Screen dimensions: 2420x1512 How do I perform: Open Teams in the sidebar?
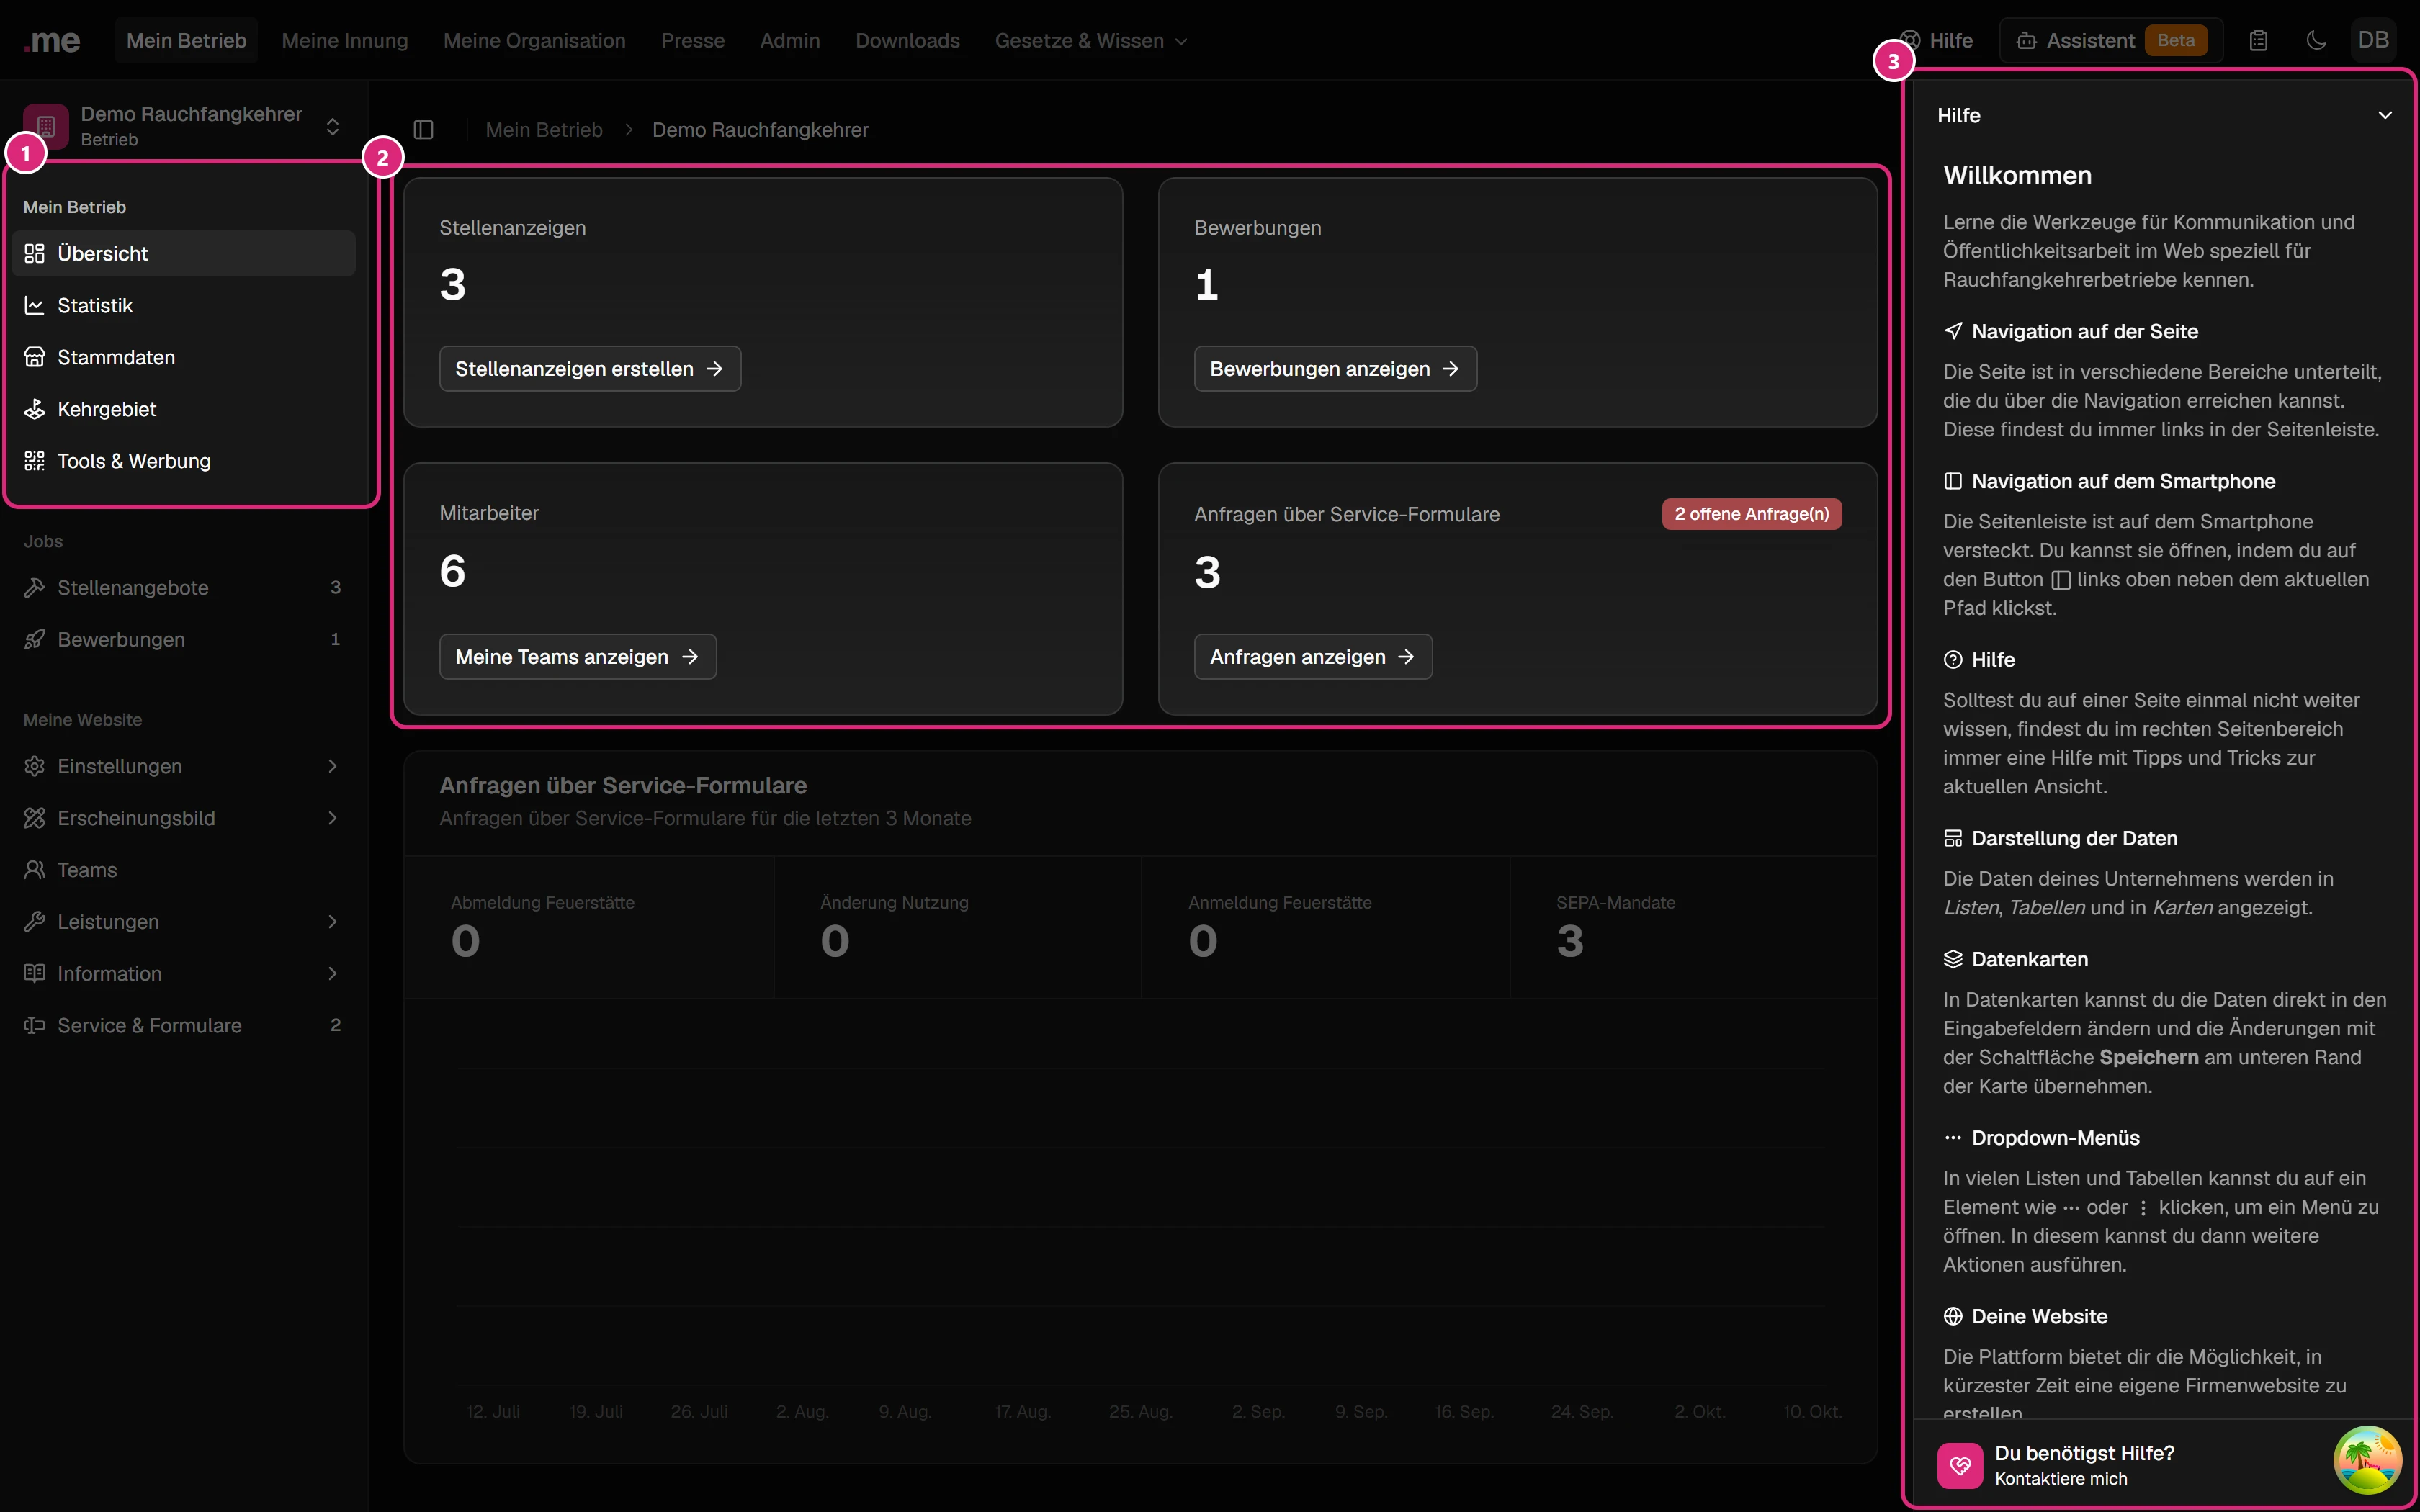(x=184, y=870)
